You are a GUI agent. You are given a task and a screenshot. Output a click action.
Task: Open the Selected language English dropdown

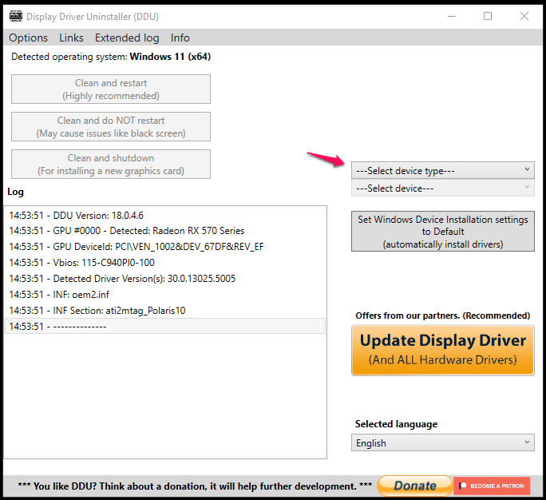(442, 443)
